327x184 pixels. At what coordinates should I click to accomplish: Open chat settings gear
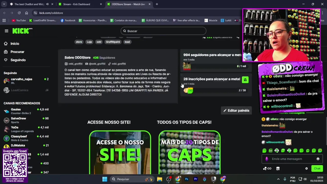coord(307,169)
